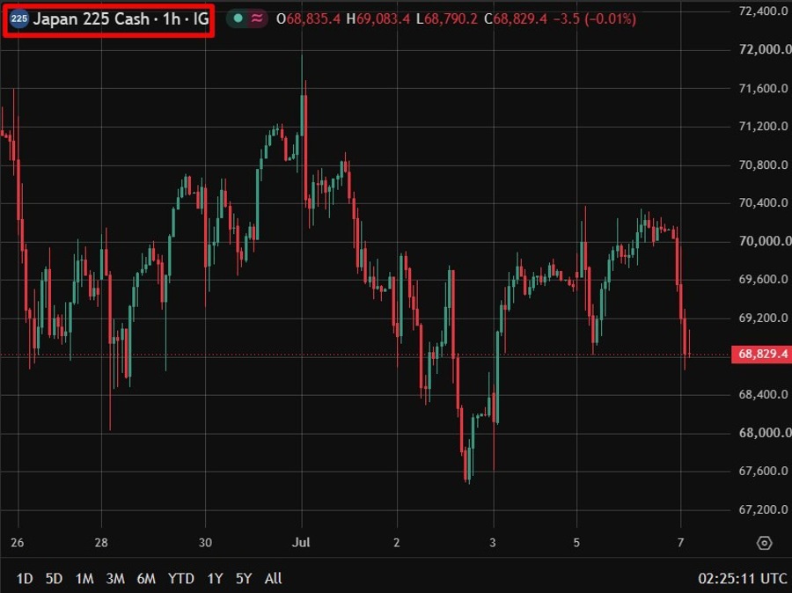The image size is (792, 593).
Task: Click the 70,000.0 price axis label
Action: [x=764, y=241]
